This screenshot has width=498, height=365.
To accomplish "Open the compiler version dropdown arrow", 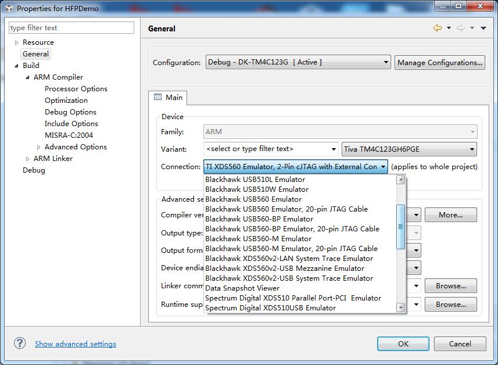I will pos(415,215).
